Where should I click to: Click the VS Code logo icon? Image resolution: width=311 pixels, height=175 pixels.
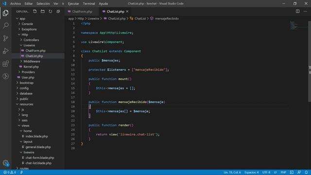4,3
